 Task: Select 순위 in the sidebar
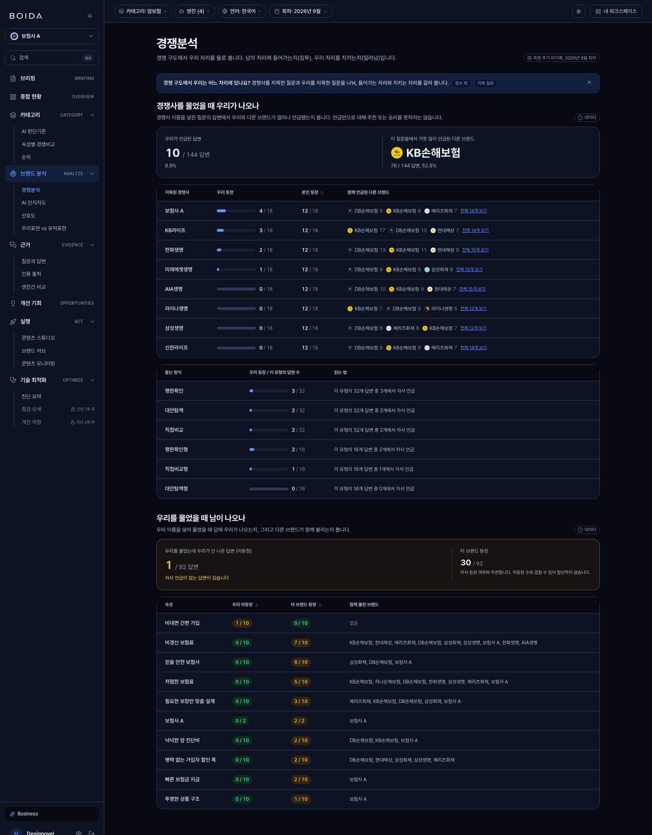coord(26,157)
